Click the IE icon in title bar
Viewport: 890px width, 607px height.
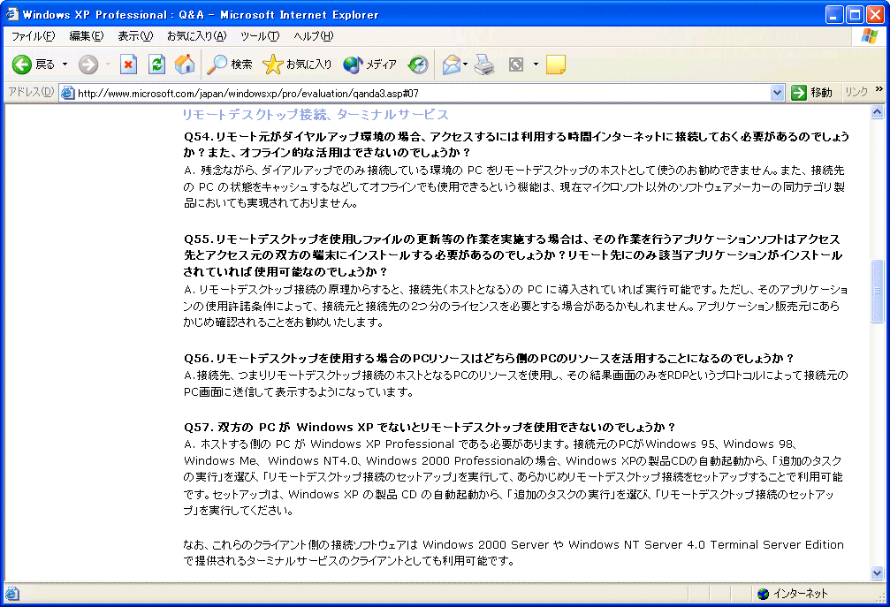tap(12, 14)
